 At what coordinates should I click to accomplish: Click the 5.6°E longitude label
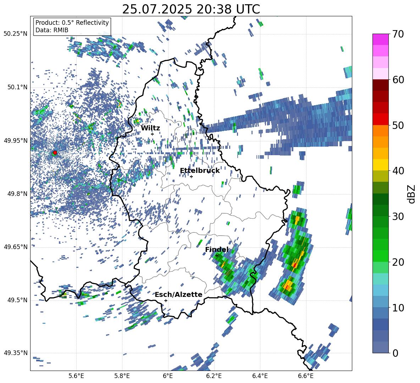[x=76, y=376]
